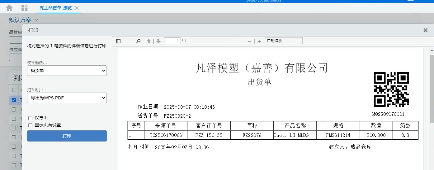Open the app grid menu icon
The height and width of the screenshot is (170, 434).
pos(24,8)
